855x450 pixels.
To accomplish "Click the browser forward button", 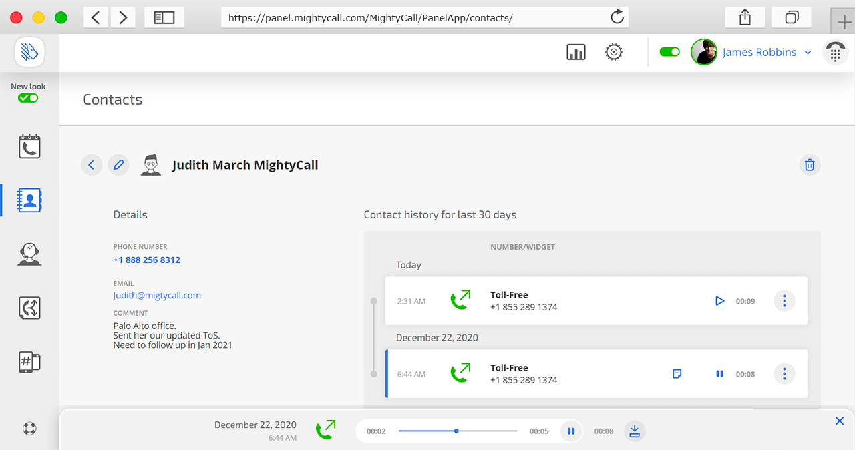I will point(123,18).
